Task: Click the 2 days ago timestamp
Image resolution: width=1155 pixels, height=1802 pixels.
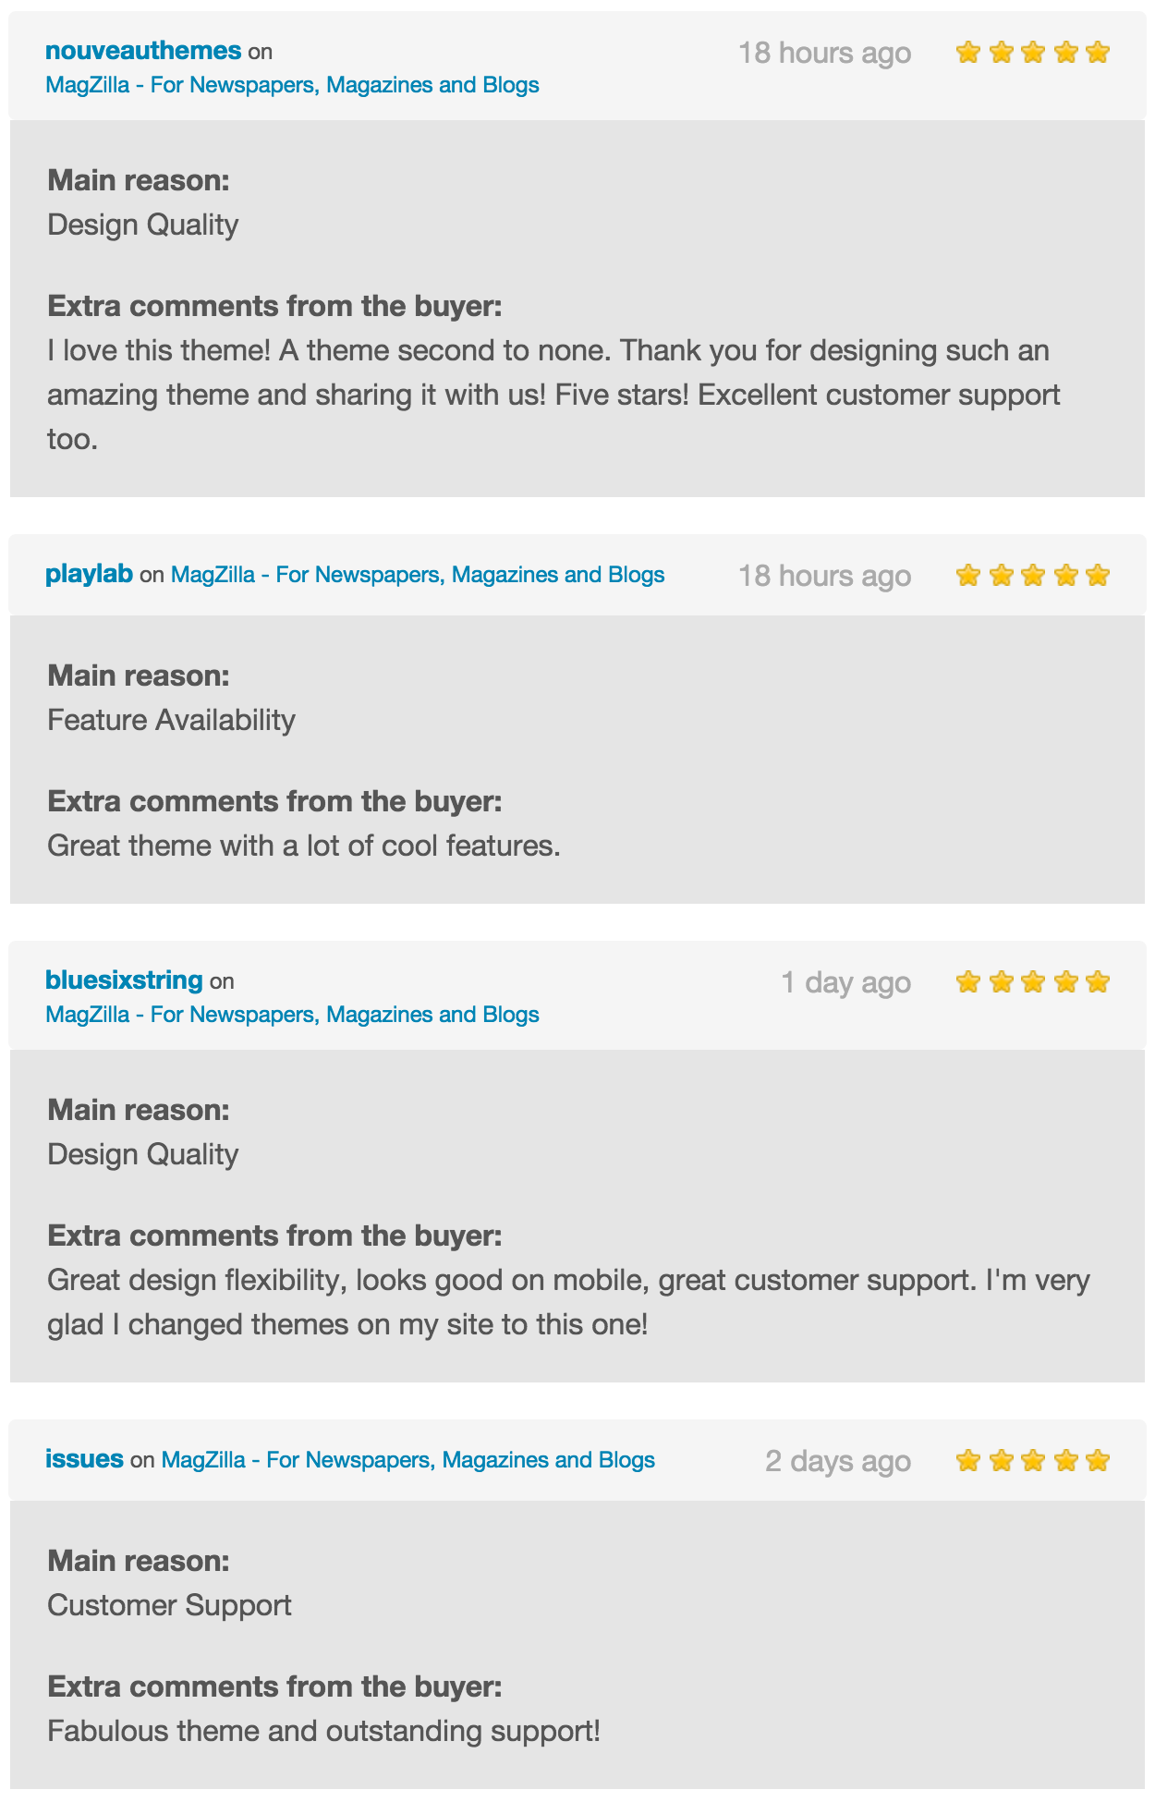Action: [x=838, y=1461]
